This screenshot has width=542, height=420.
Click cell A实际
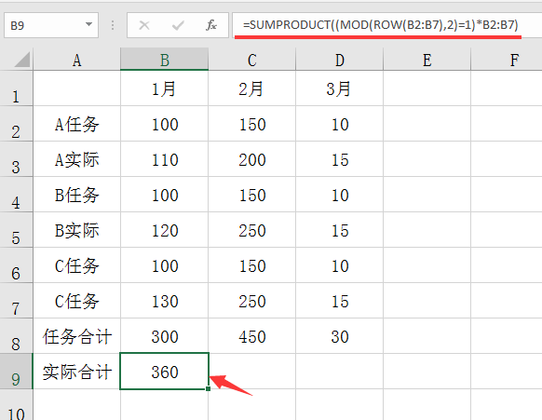[x=76, y=159]
